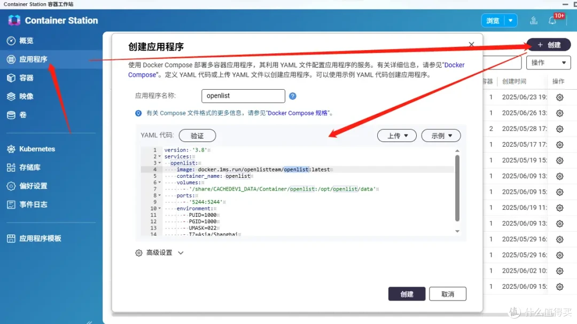Click the 创建时间 column header
Image resolution: width=577 pixels, height=324 pixels.
click(x=514, y=81)
